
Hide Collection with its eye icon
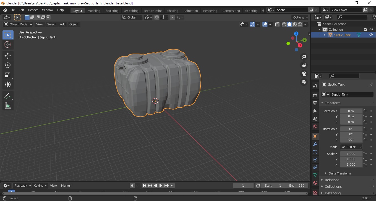point(371,30)
